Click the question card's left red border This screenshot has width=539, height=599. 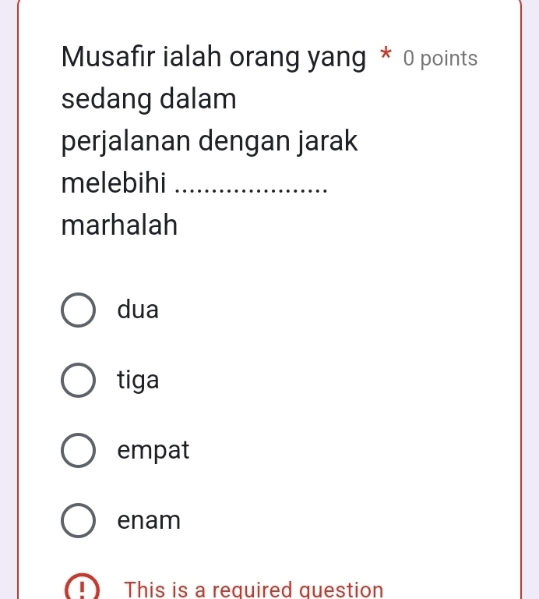(18, 312)
